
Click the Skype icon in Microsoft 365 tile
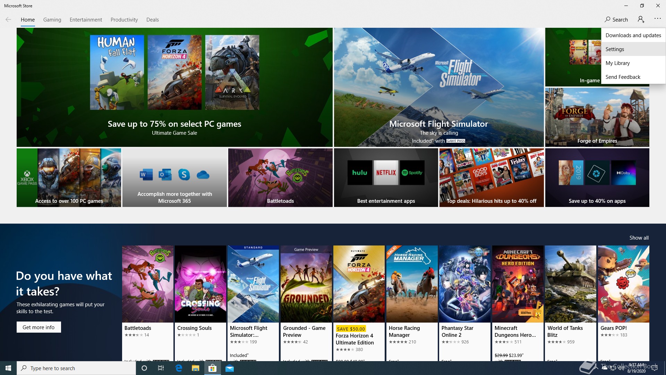point(184,175)
